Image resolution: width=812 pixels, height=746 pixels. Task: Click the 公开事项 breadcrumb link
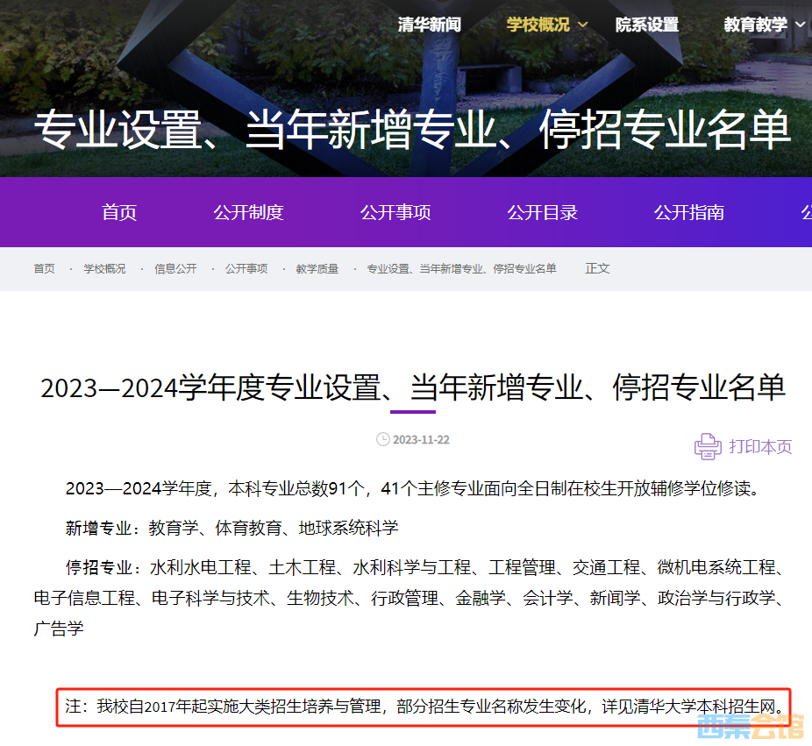coord(246,268)
